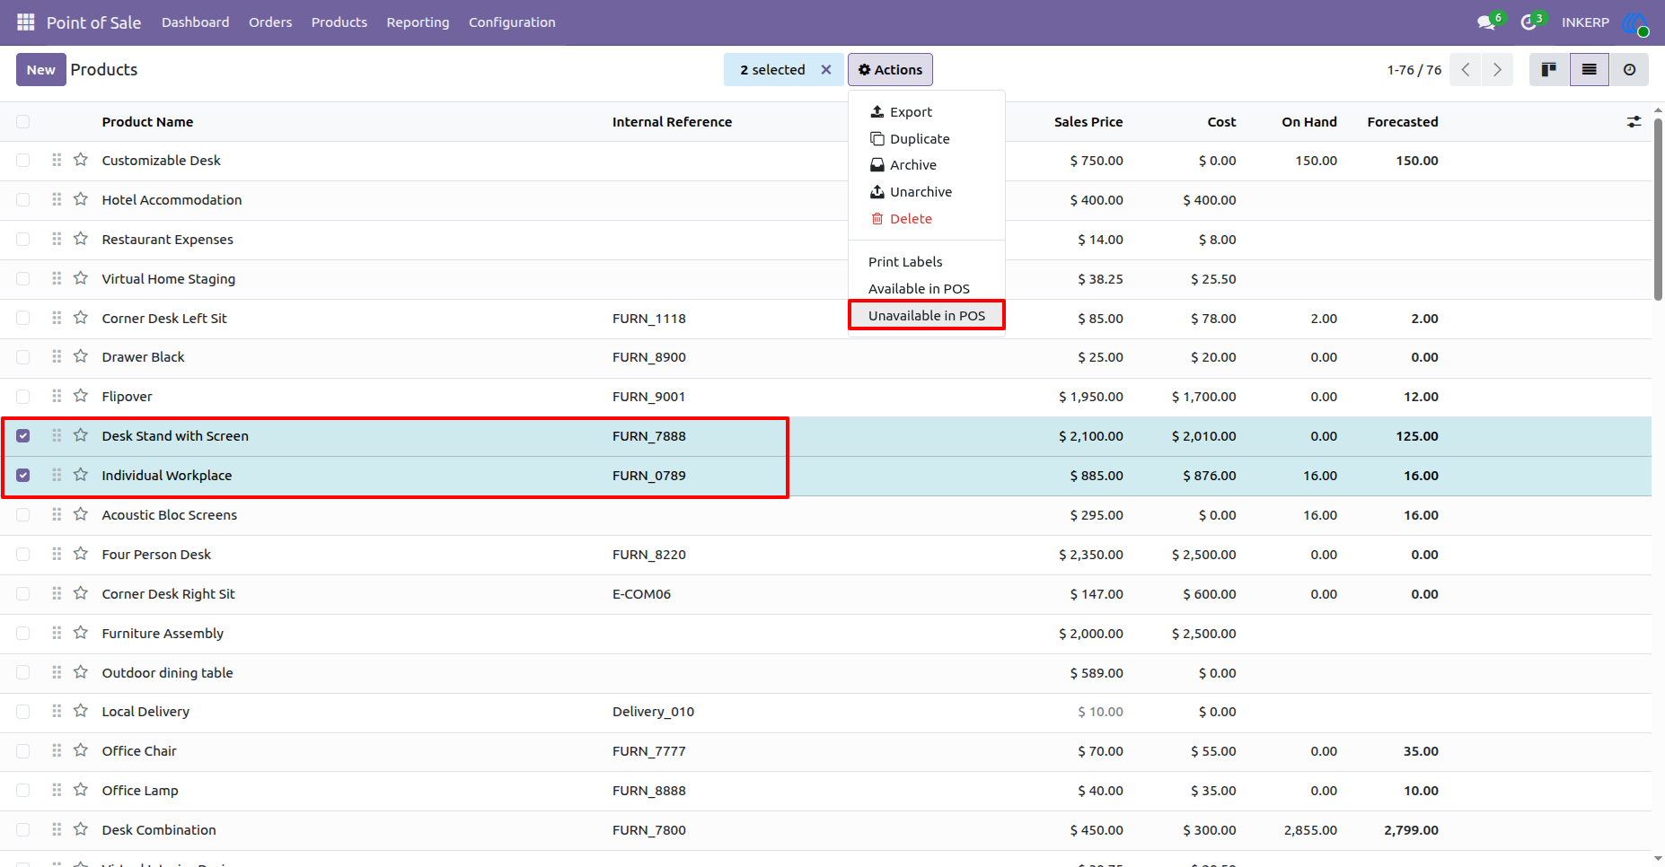This screenshot has height=867, width=1665.
Task: Click the user avatar icon
Action: click(x=1635, y=22)
